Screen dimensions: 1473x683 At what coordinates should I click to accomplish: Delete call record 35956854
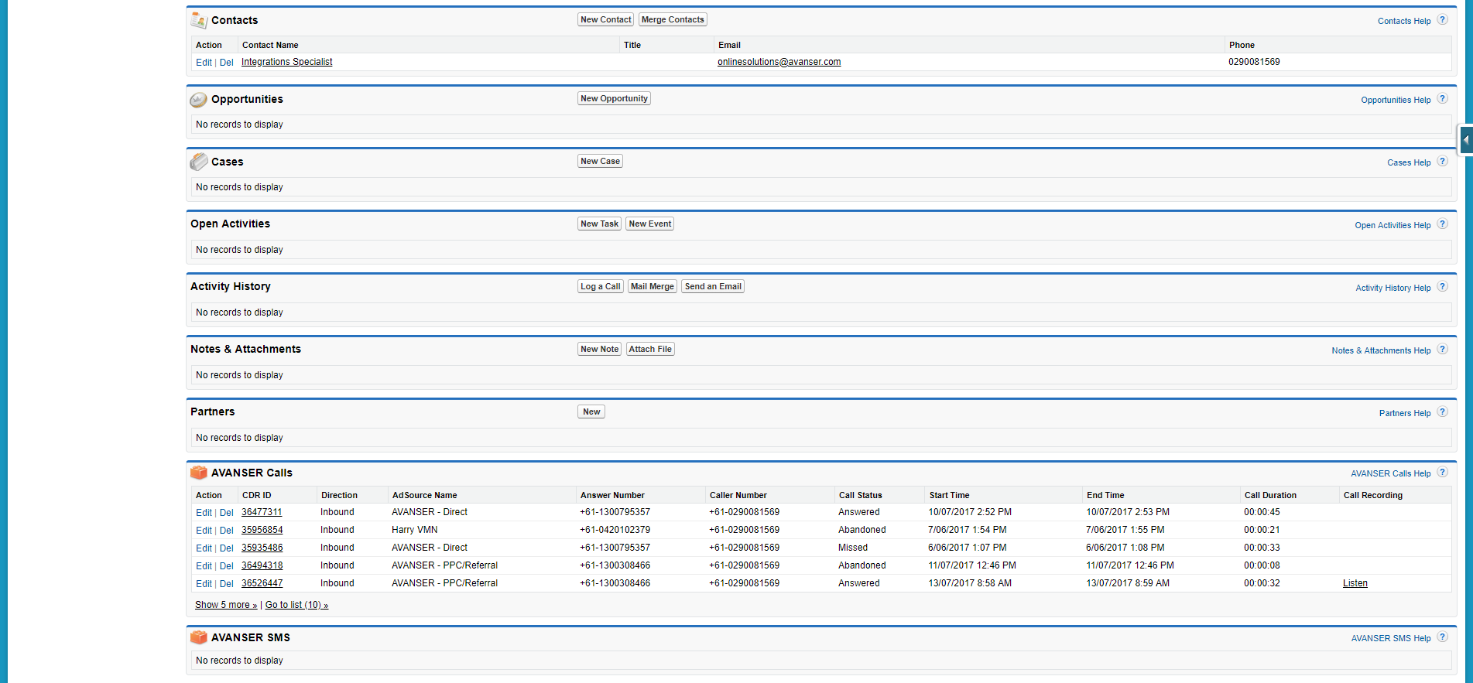(x=227, y=531)
